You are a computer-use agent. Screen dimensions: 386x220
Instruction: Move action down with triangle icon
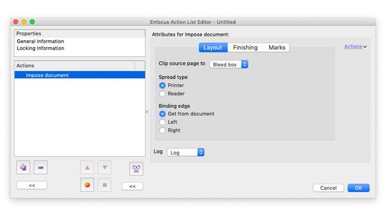[105, 168]
